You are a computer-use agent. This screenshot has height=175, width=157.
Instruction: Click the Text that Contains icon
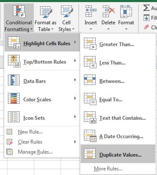[90, 117]
